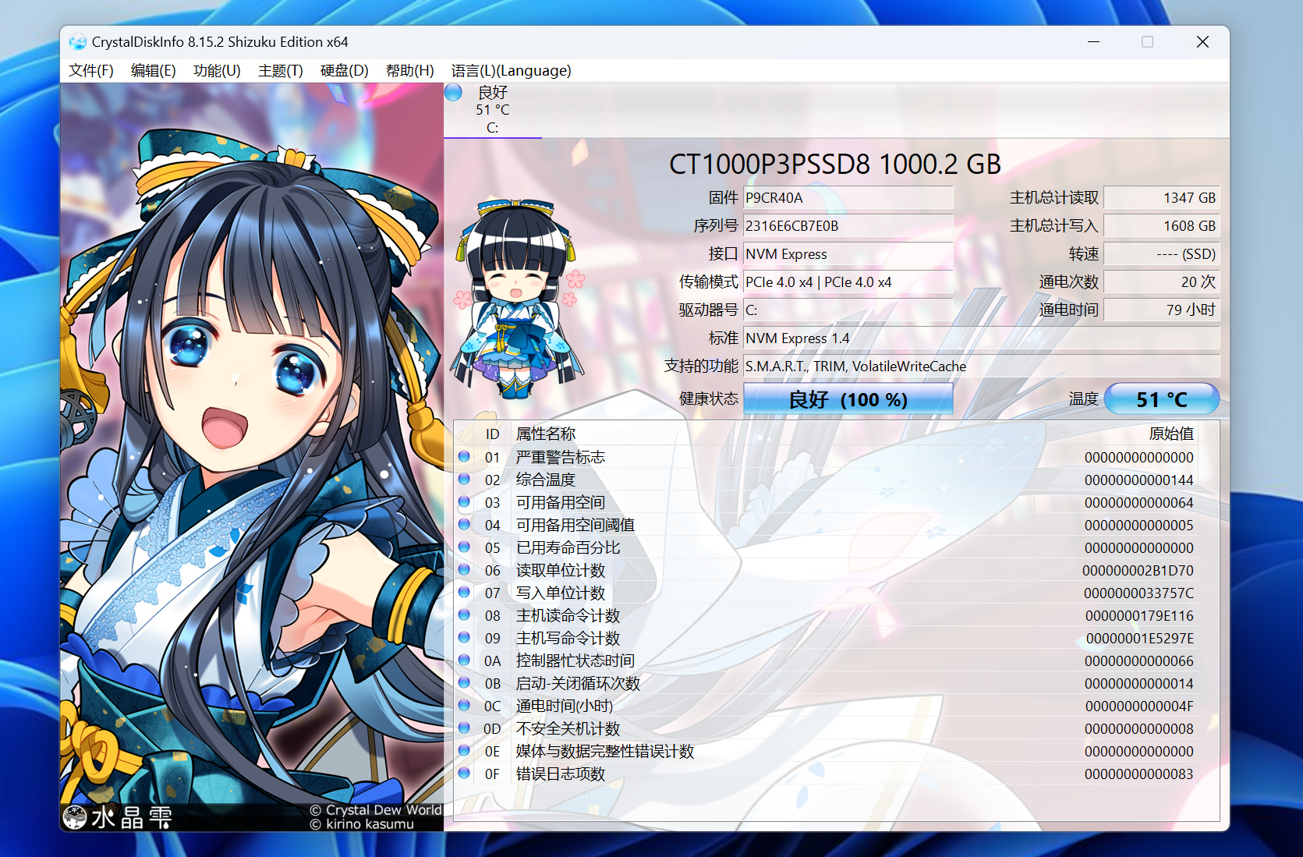
Task: Click the CrystalDiskInfo title bar app icon
Action: [77, 42]
